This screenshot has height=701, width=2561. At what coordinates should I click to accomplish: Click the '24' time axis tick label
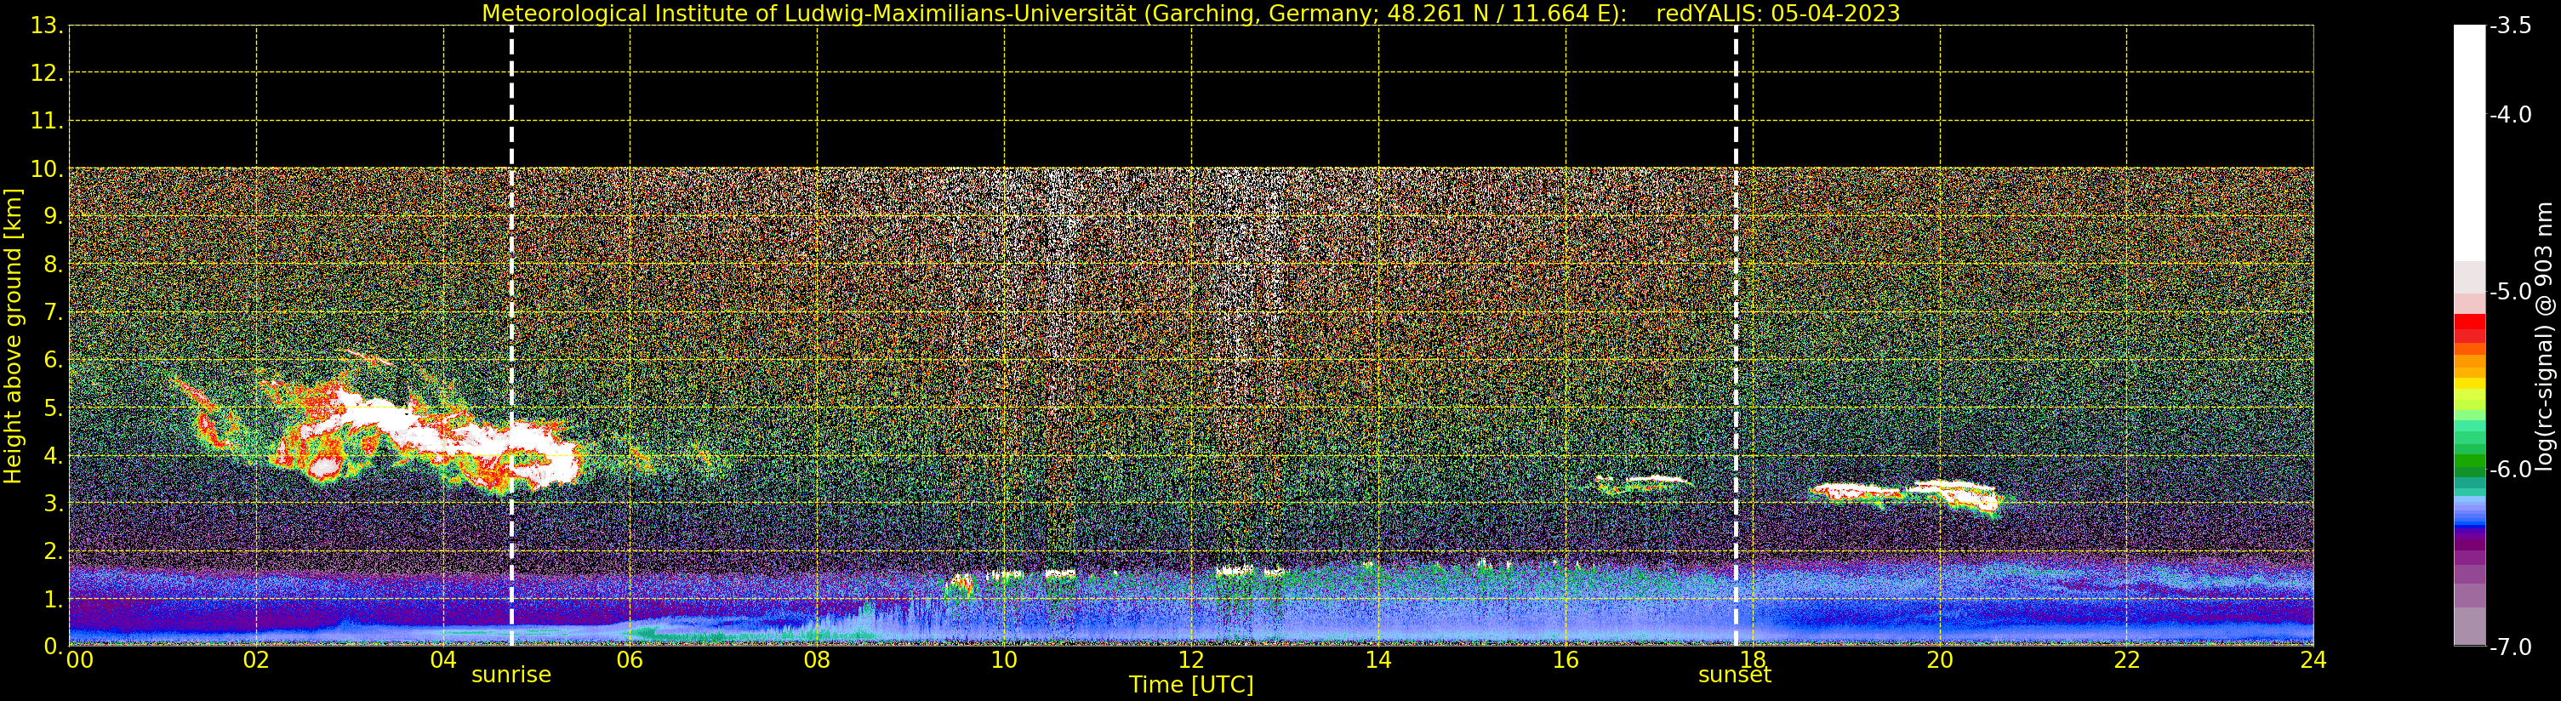pyautogui.click(x=2313, y=660)
